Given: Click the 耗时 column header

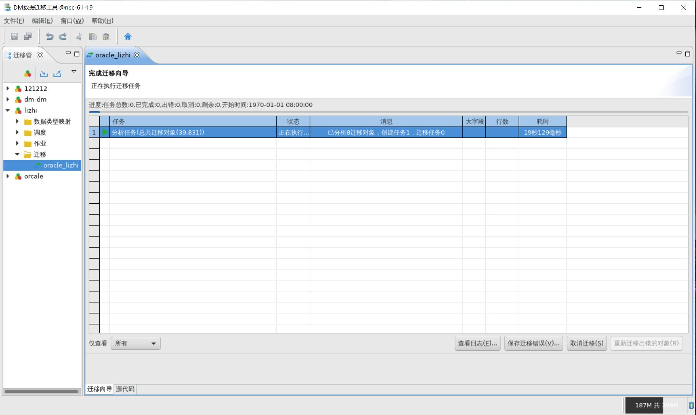Looking at the screenshot, I should click(x=543, y=121).
